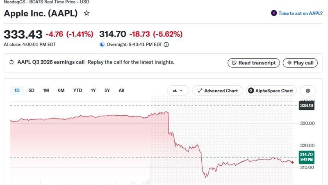Switch chart to YTD
This screenshot has height=185, width=328.
pyautogui.click(x=77, y=90)
